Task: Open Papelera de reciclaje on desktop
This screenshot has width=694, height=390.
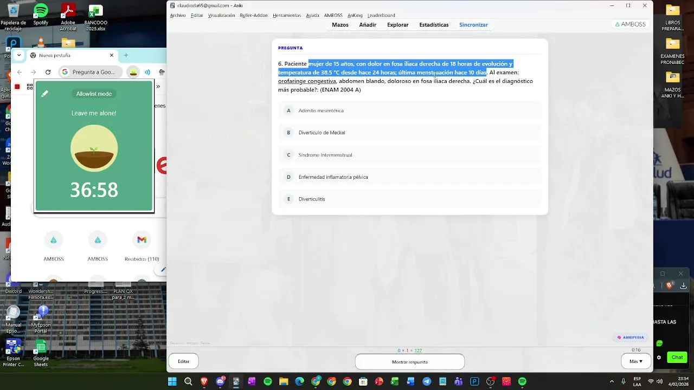Action: [x=13, y=17]
